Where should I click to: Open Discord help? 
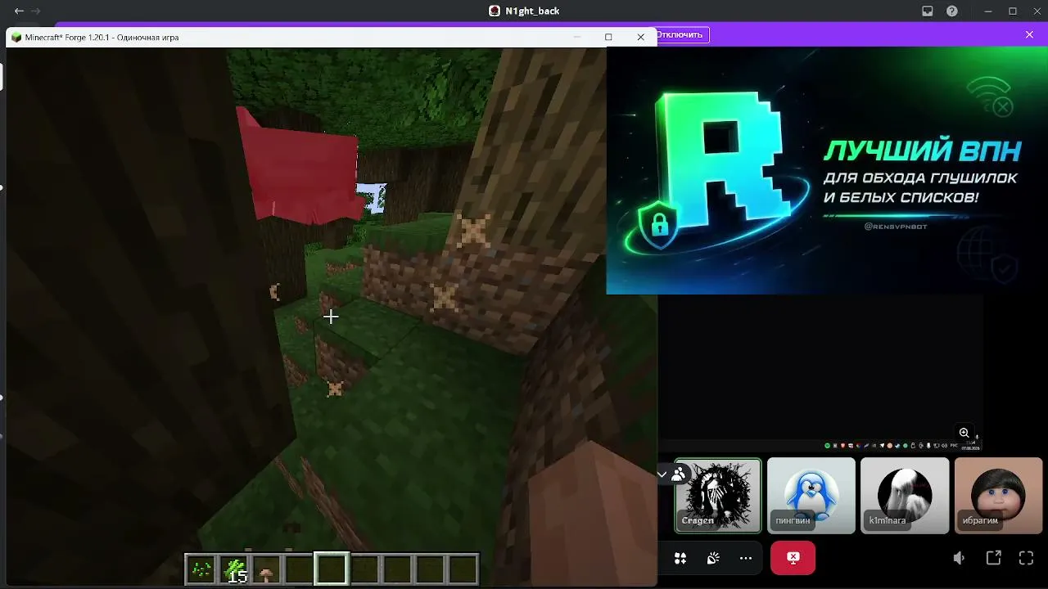pos(952,11)
